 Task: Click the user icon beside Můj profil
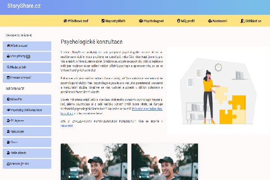pyautogui.click(x=179, y=21)
